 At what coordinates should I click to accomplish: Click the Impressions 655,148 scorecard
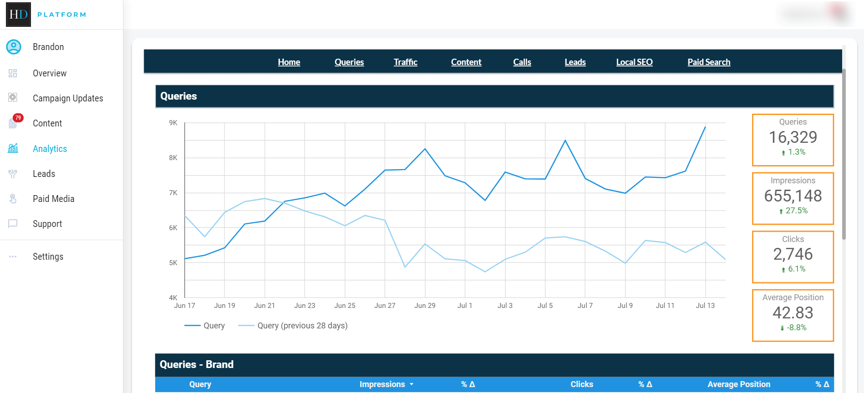(x=793, y=198)
